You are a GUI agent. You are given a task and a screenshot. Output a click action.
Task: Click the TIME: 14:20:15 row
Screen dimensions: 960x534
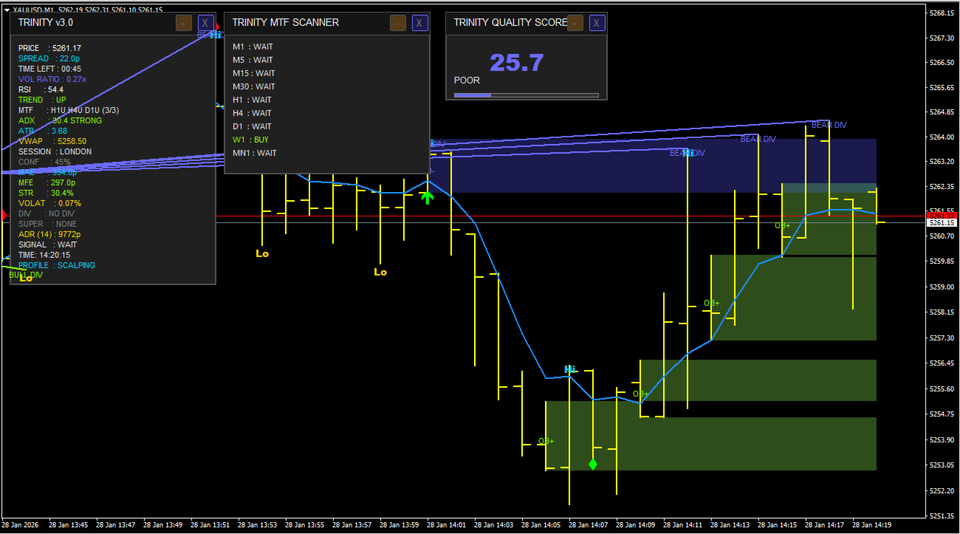point(44,255)
